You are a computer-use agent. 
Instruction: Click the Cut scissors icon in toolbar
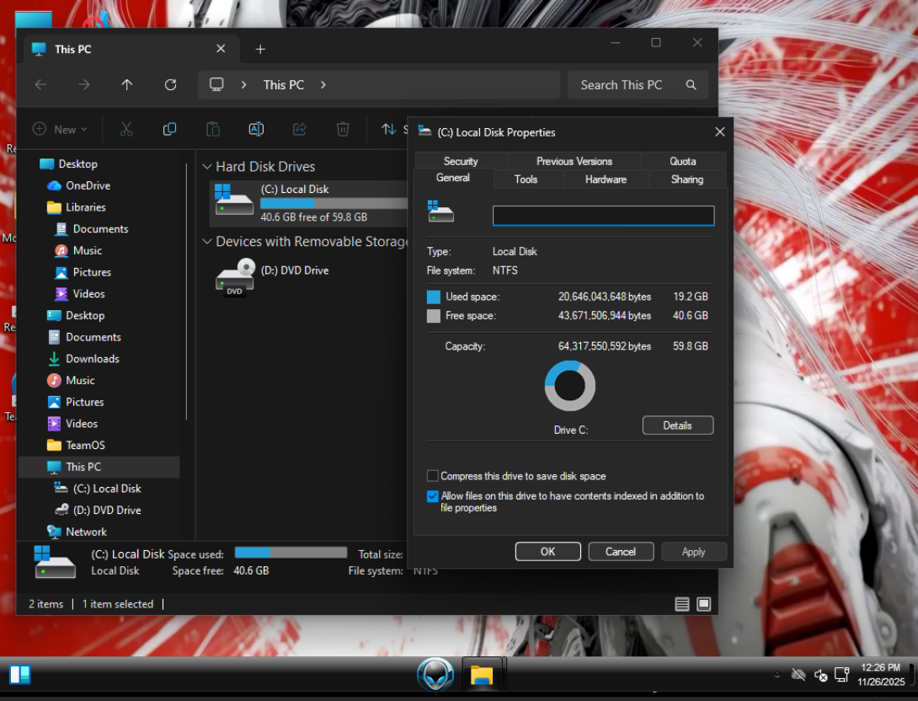[x=126, y=129]
